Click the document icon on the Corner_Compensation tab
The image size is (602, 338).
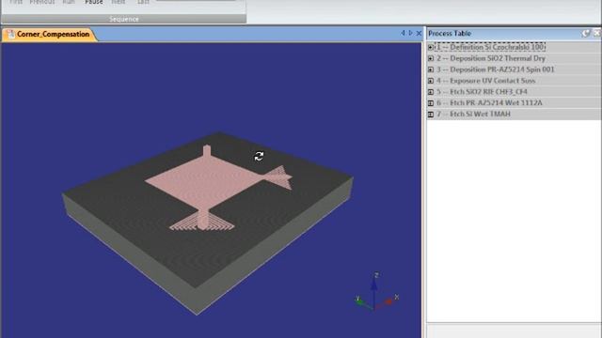coord(10,34)
